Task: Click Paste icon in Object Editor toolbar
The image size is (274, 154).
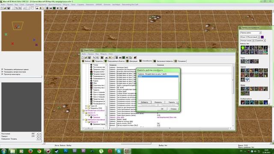Action: pyautogui.click(x=97, y=57)
